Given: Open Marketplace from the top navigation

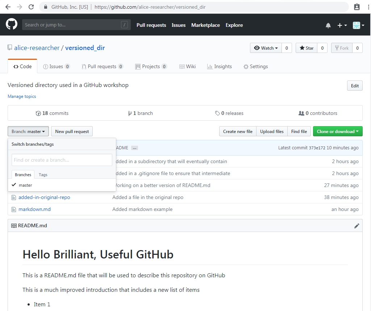Looking at the screenshot, I should pos(205,25).
